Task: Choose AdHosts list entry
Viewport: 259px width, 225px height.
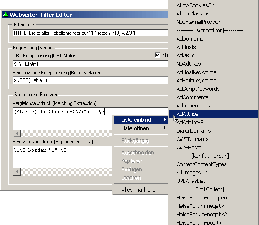Action: click(186, 47)
